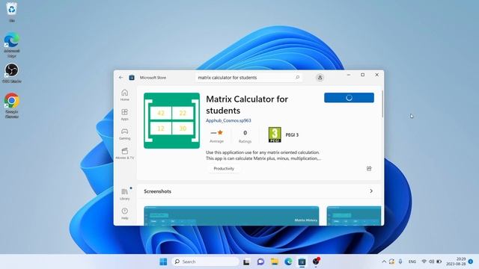479x269 pixels.
Task: Open the Apphub_Cosmos.sp963 publisher link
Action: point(228,120)
